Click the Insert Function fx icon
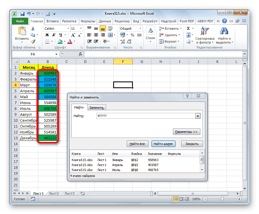 (x=81, y=54)
